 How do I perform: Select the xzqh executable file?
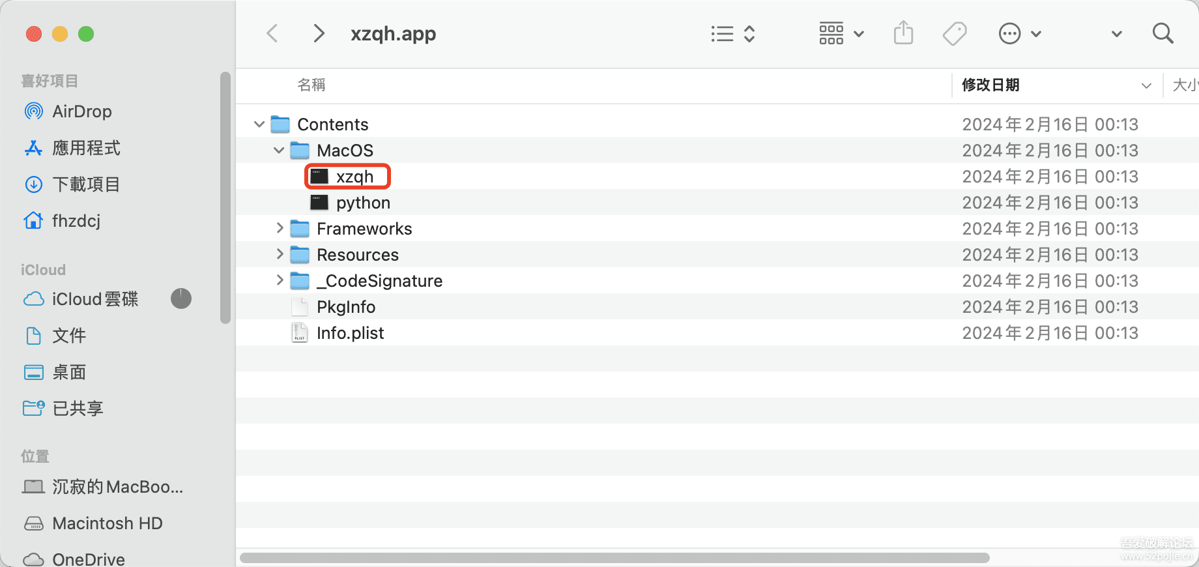coord(354,177)
